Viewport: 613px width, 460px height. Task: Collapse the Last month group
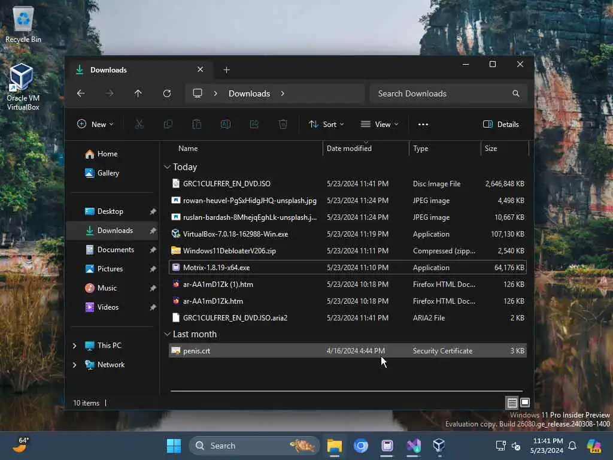(x=168, y=334)
